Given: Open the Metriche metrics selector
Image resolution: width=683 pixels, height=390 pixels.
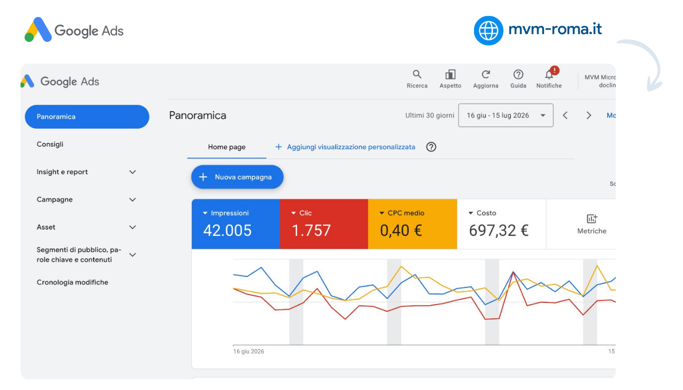Looking at the screenshot, I should 592,224.
